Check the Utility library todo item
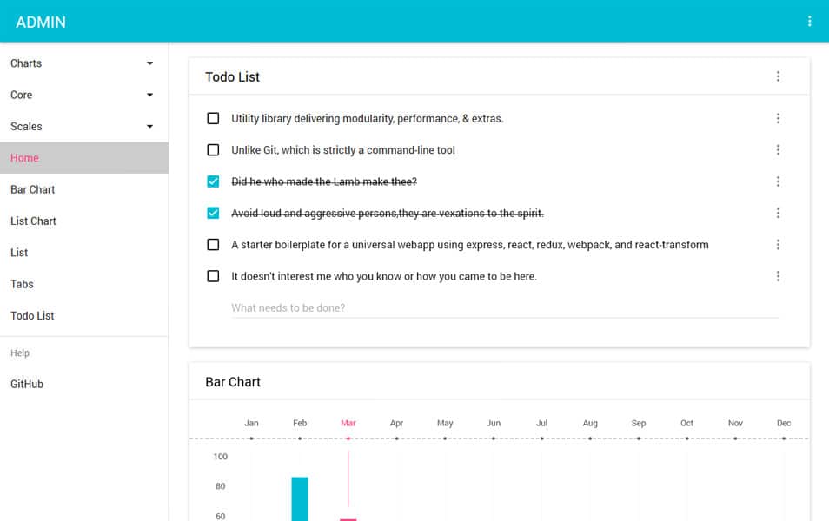 [x=213, y=118]
